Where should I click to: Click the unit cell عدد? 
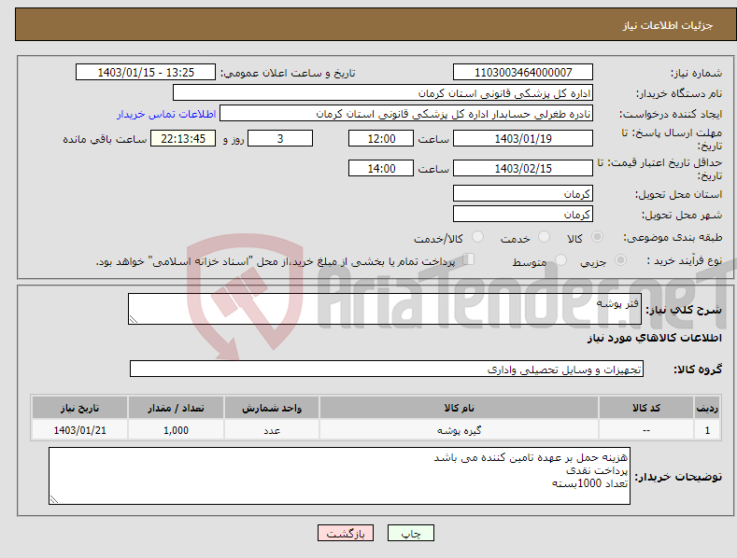coord(272,430)
